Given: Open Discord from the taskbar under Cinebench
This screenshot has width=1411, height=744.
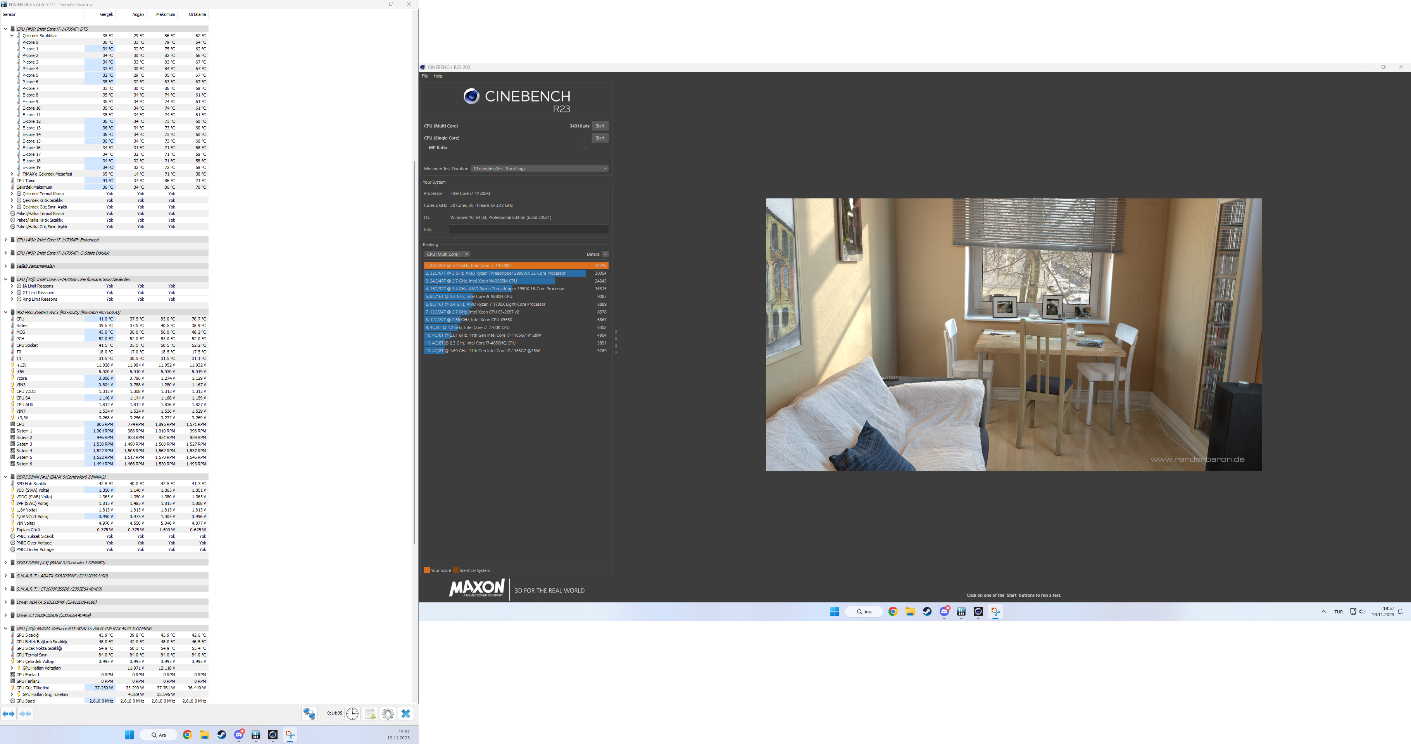Looking at the screenshot, I should click(944, 611).
